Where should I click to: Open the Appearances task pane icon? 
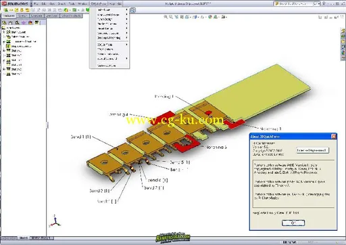click(x=343, y=53)
